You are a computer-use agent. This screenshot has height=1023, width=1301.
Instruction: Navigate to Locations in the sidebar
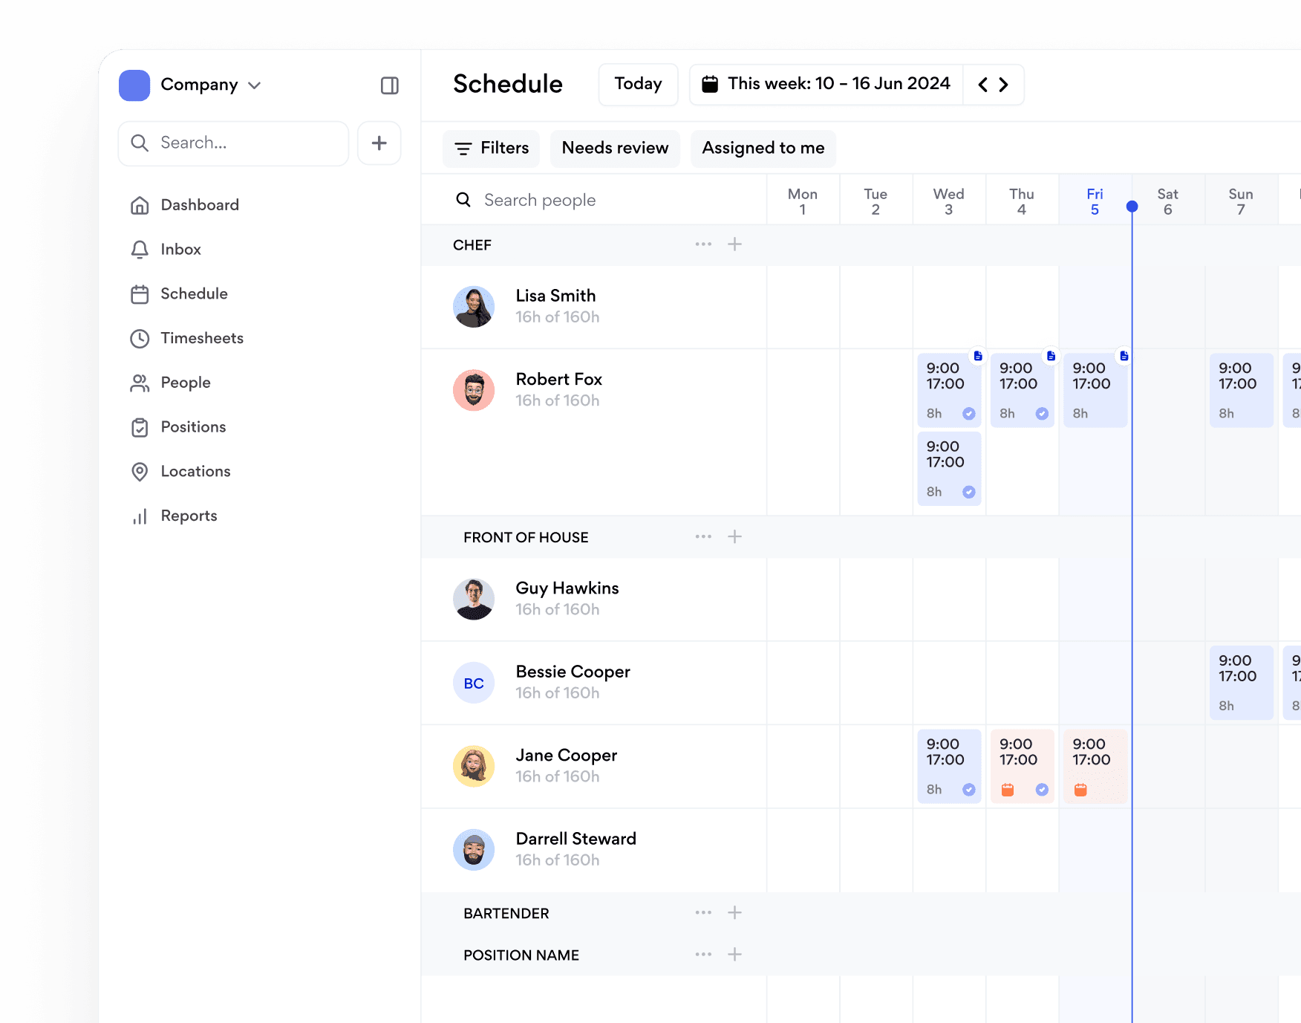pos(195,472)
